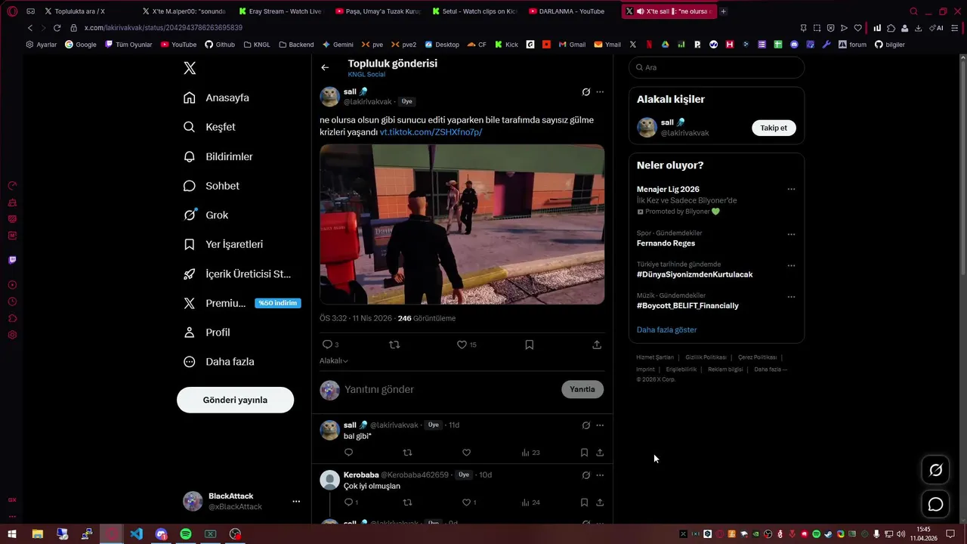Switch to "Eray Stream - Watch Live" tab
967x544 pixels.
tap(280, 11)
